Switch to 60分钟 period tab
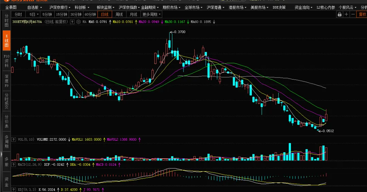367x192 pixels. pos(90,15)
